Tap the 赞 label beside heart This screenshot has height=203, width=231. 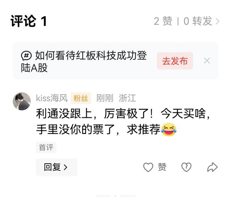(x=162, y=167)
